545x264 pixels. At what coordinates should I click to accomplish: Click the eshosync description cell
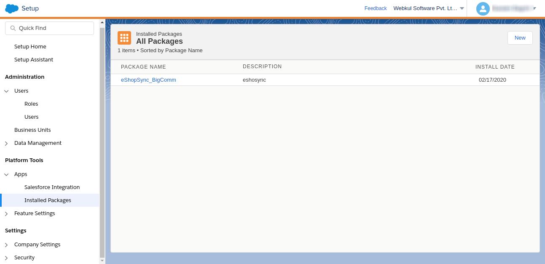pyautogui.click(x=254, y=80)
